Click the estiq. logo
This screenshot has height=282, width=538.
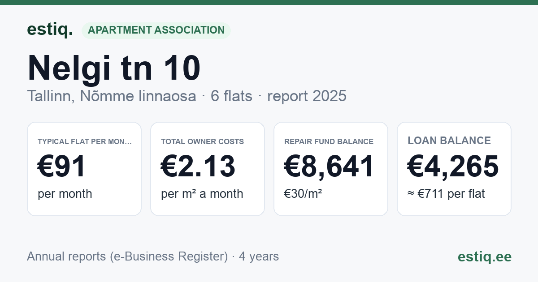(50, 30)
